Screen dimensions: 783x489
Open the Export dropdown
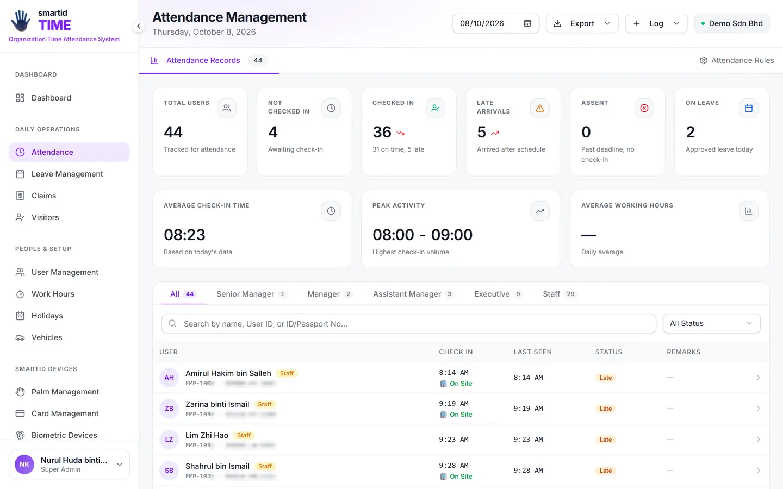tap(582, 23)
